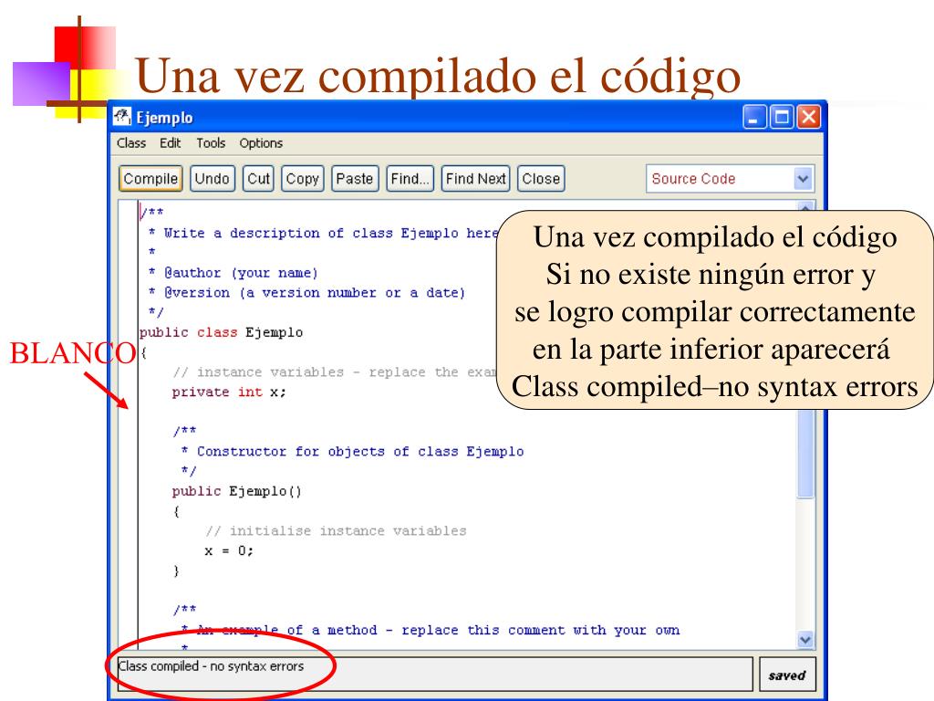Image resolution: width=934 pixels, height=701 pixels.
Task: Open the Class menu
Action: 131,143
